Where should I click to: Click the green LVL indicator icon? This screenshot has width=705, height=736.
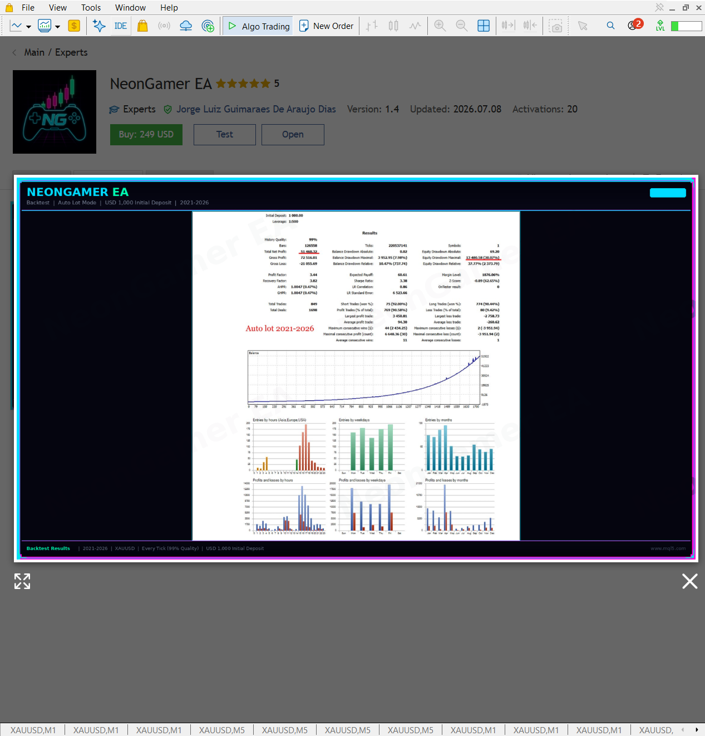pyautogui.click(x=660, y=26)
